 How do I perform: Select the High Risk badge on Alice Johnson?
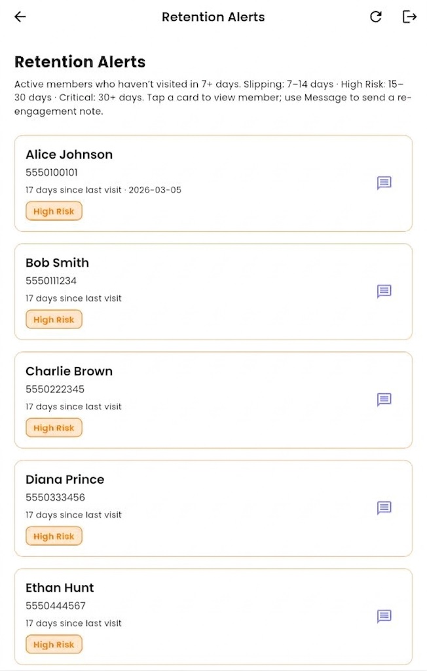54,211
